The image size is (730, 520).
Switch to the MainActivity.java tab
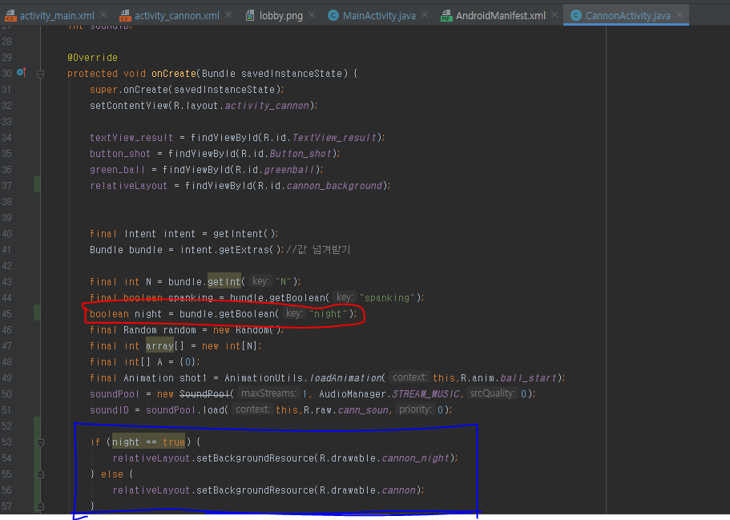378,16
